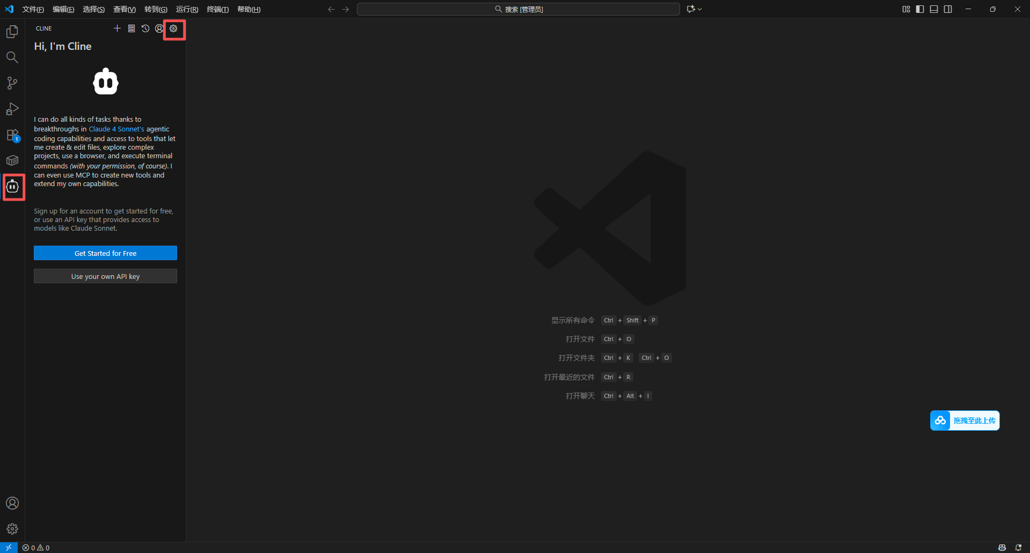Open the 终端(T) menu
Image resolution: width=1030 pixels, height=553 pixels.
217,9
